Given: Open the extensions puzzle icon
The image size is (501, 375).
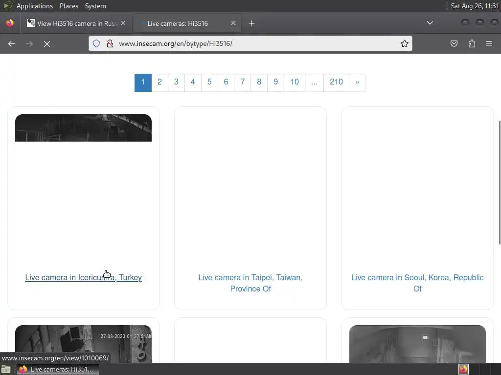Looking at the screenshot, I should click(472, 43).
